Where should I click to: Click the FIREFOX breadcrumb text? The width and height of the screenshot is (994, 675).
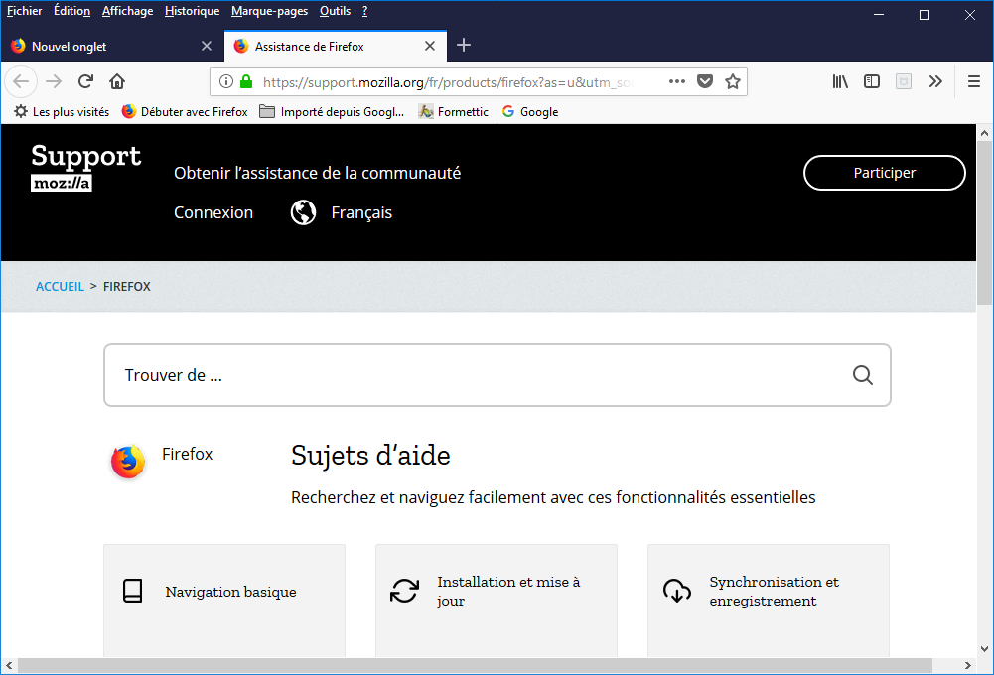coord(127,287)
